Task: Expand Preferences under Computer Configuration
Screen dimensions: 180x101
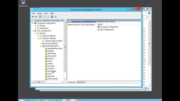Action: pyautogui.click(x=35, y=28)
